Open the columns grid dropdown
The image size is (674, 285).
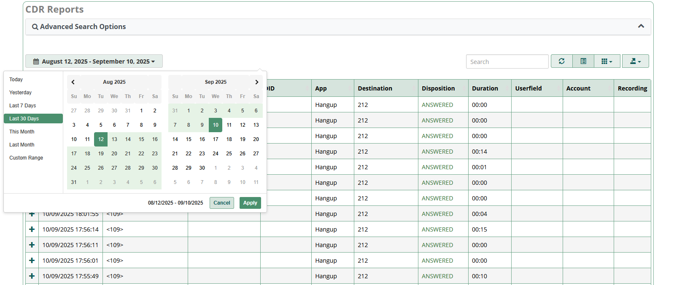point(607,61)
